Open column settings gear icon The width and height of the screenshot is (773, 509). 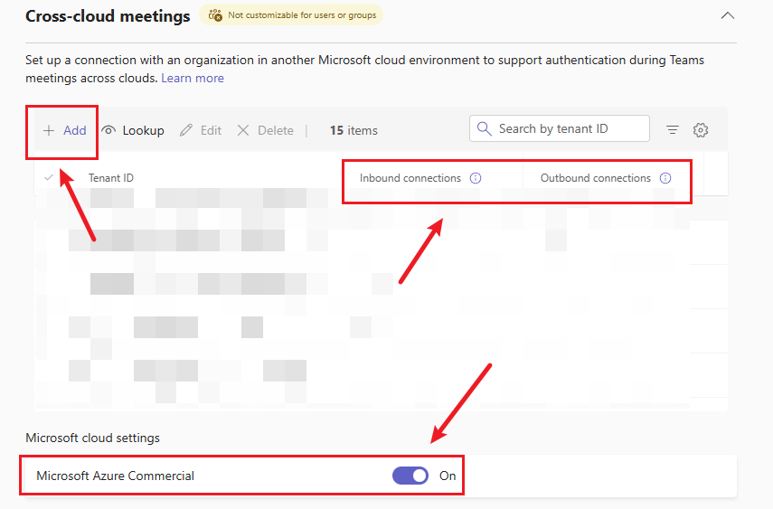[701, 129]
